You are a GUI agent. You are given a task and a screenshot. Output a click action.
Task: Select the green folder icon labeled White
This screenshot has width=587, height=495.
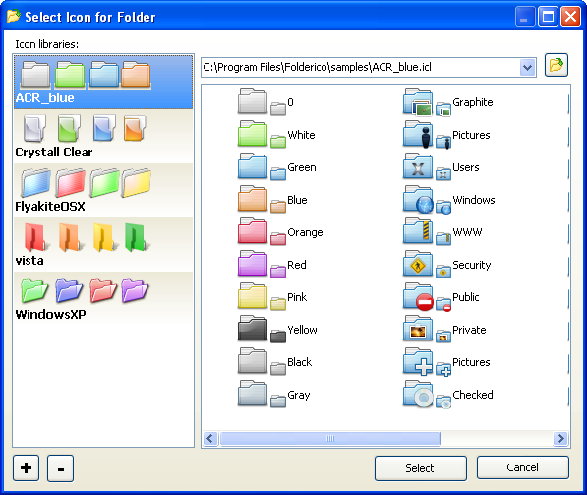276,135
